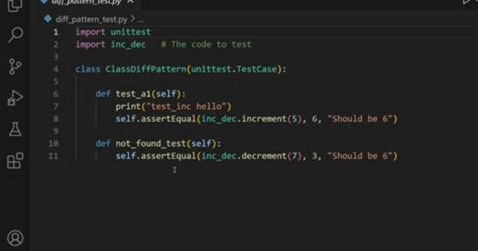This screenshot has width=478, height=251.
Task: Open the Testing flask view
Action: click(15, 129)
